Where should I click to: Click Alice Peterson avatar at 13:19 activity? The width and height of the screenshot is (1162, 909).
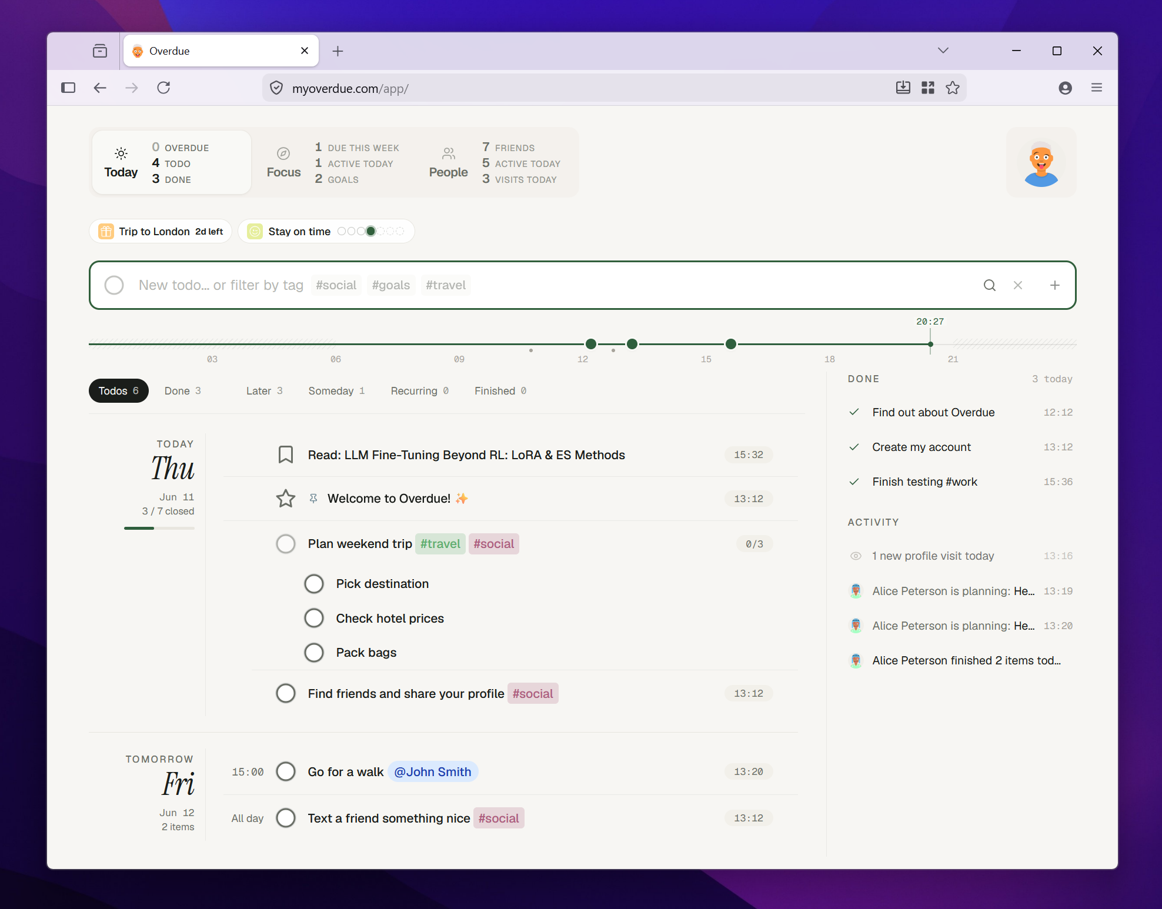[856, 591]
